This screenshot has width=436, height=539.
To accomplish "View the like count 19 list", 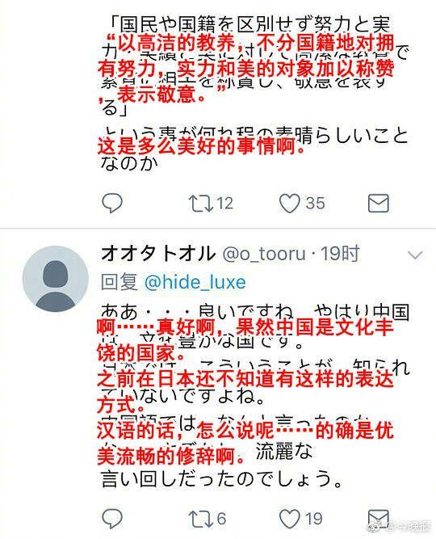I will pyautogui.click(x=314, y=519).
